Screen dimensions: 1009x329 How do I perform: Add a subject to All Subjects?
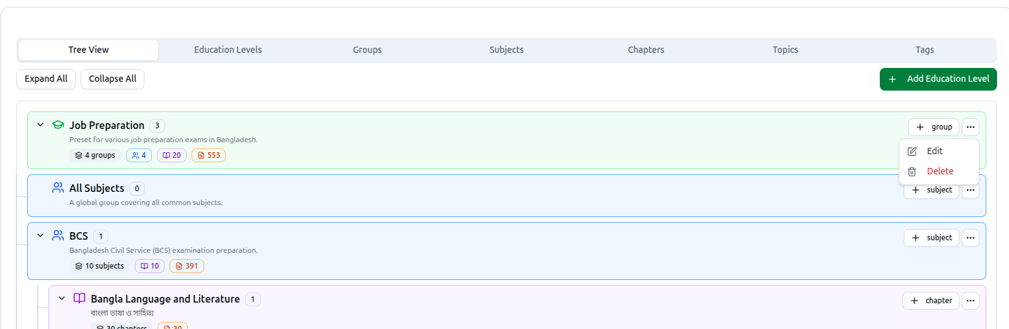pyautogui.click(x=931, y=190)
